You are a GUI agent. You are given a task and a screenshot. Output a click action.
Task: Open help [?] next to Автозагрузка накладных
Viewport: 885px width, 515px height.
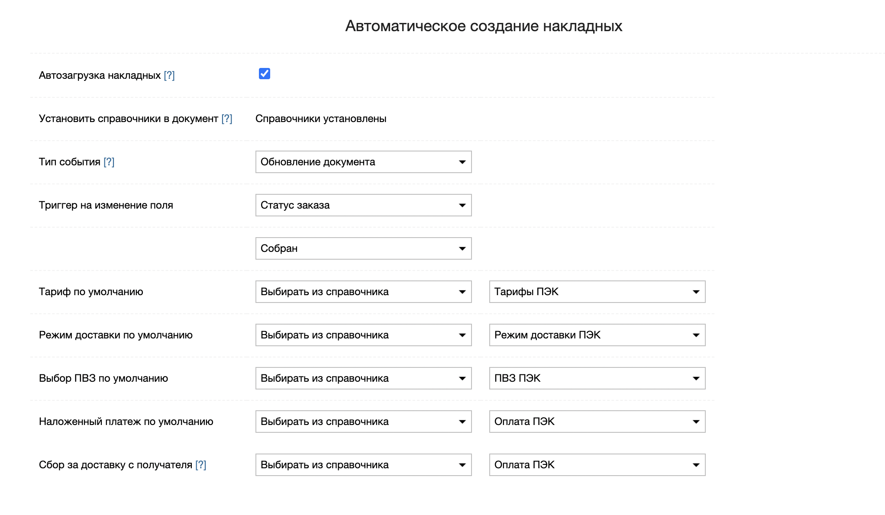click(x=169, y=75)
